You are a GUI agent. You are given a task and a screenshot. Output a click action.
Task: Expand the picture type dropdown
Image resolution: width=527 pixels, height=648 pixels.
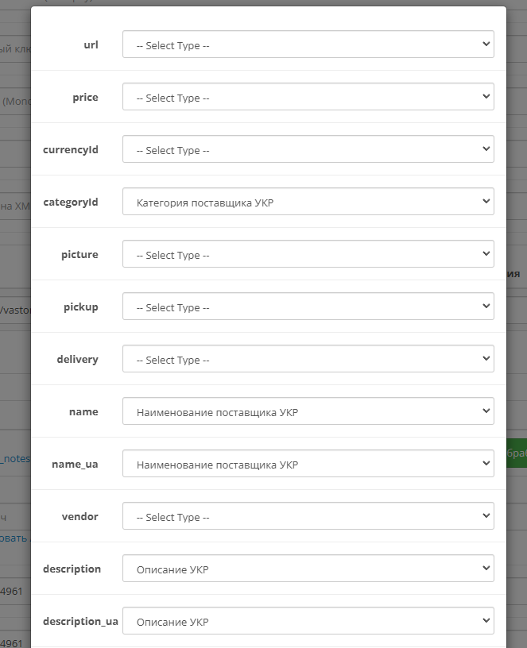coord(308,254)
